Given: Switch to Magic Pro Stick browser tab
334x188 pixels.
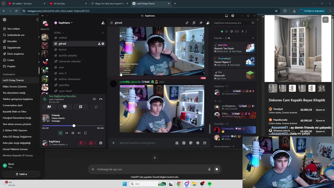Looking at the screenshot, I should tap(110, 4).
